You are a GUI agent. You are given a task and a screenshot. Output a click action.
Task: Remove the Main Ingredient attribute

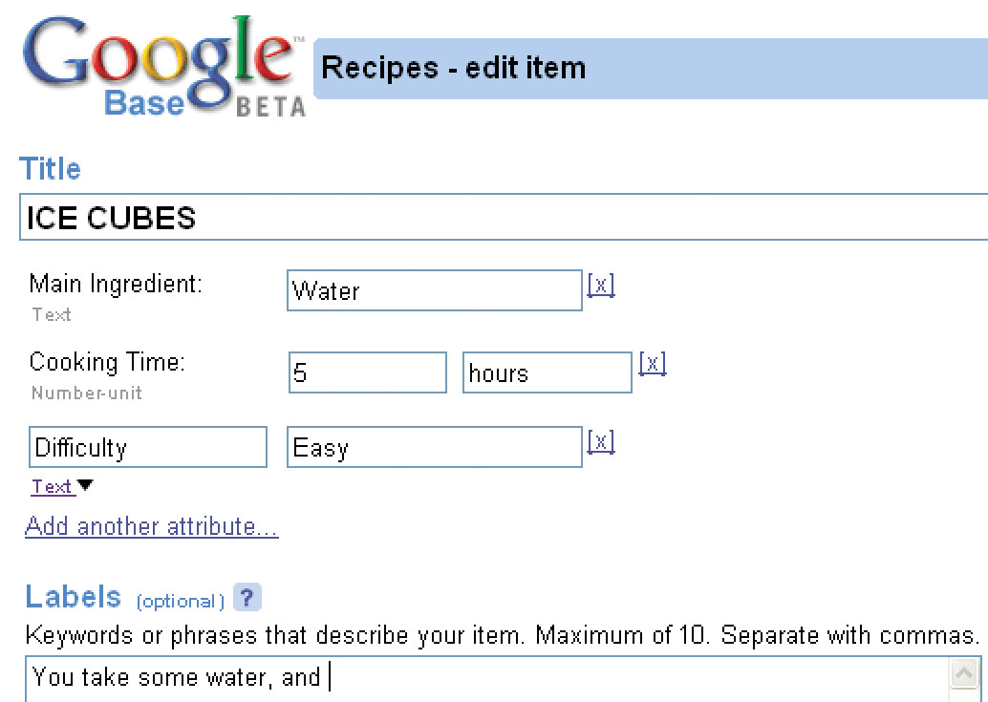click(601, 286)
